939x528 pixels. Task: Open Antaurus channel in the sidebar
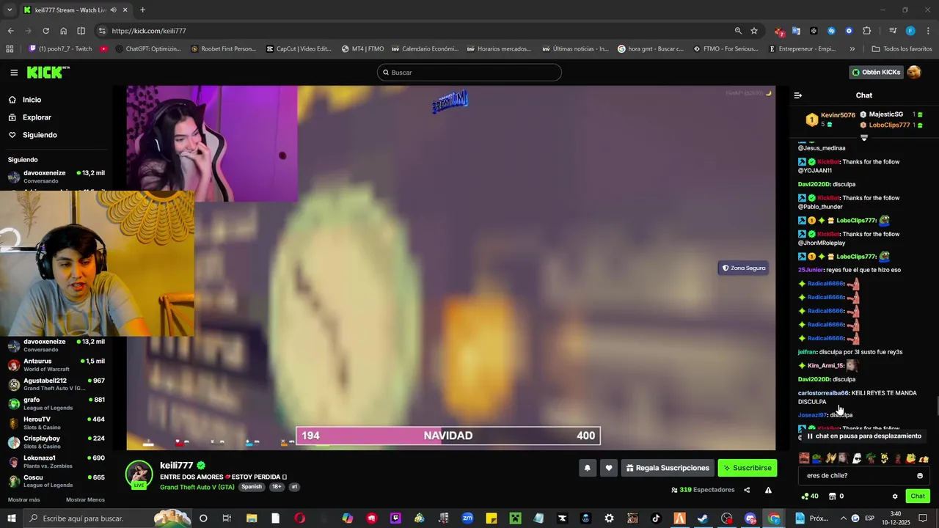[x=56, y=364]
